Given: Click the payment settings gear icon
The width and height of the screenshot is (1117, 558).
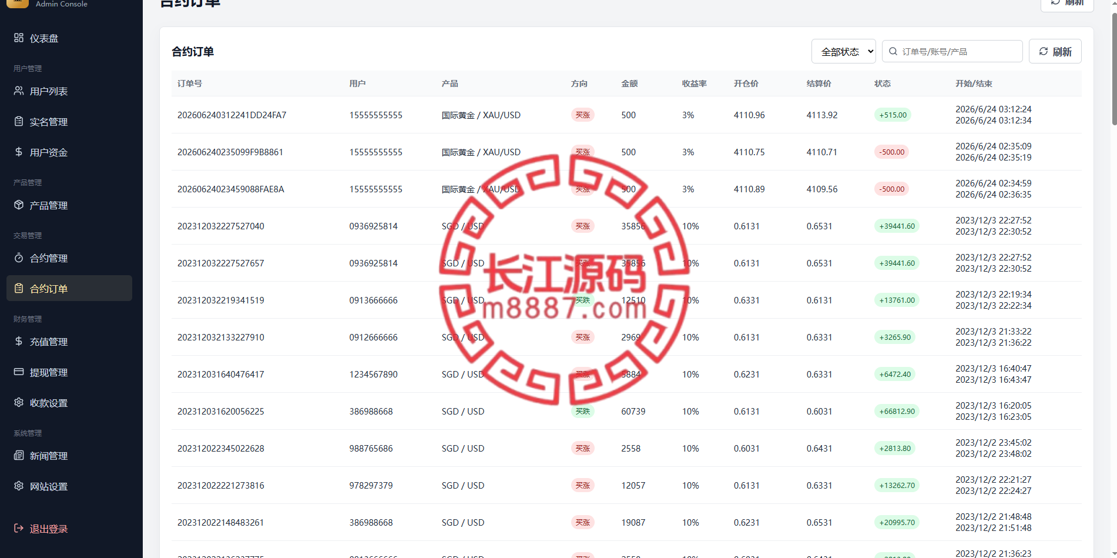Looking at the screenshot, I should point(19,402).
